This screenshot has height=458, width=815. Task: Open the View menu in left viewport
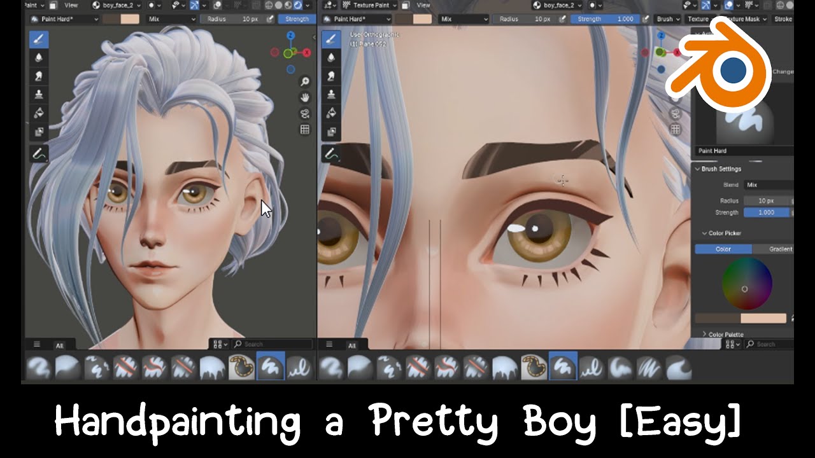71,5
